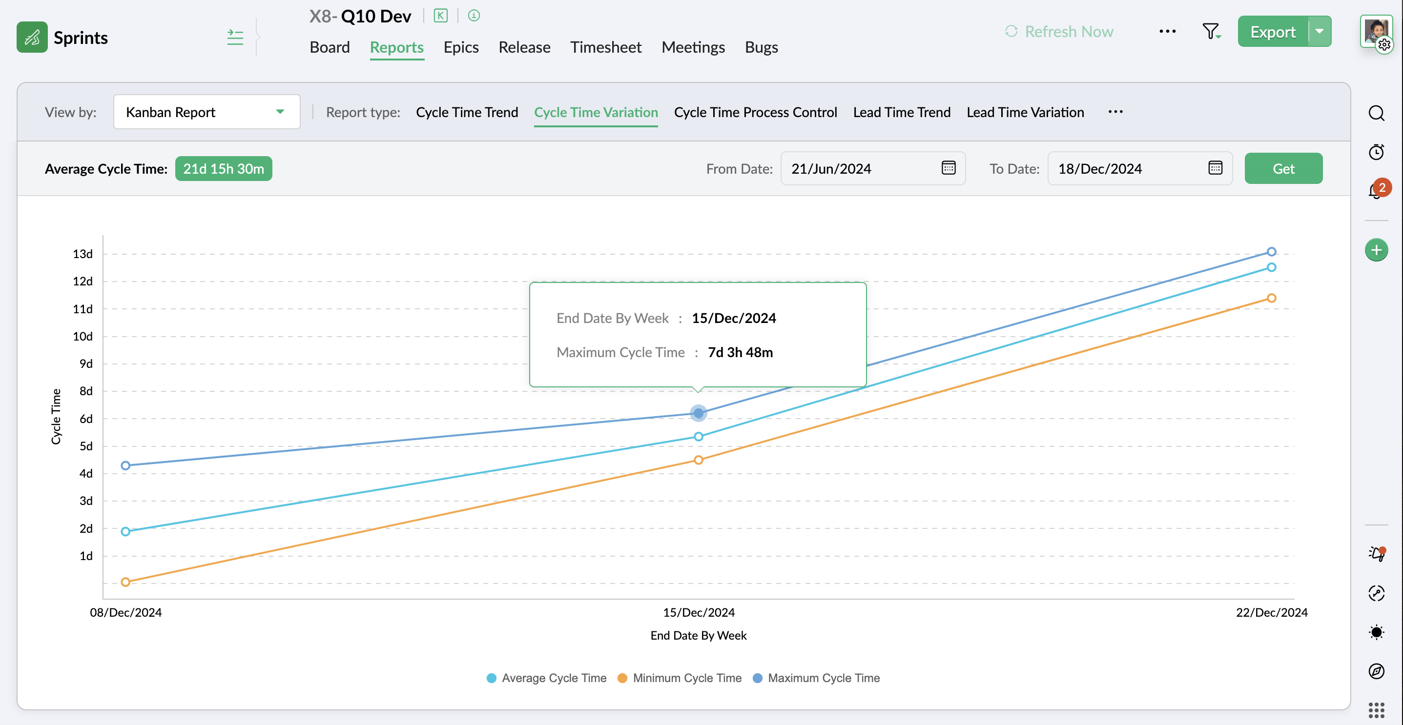Screen dimensions: 1403x725
Task: Select Lead Time Variation report type
Action: [1025, 112]
